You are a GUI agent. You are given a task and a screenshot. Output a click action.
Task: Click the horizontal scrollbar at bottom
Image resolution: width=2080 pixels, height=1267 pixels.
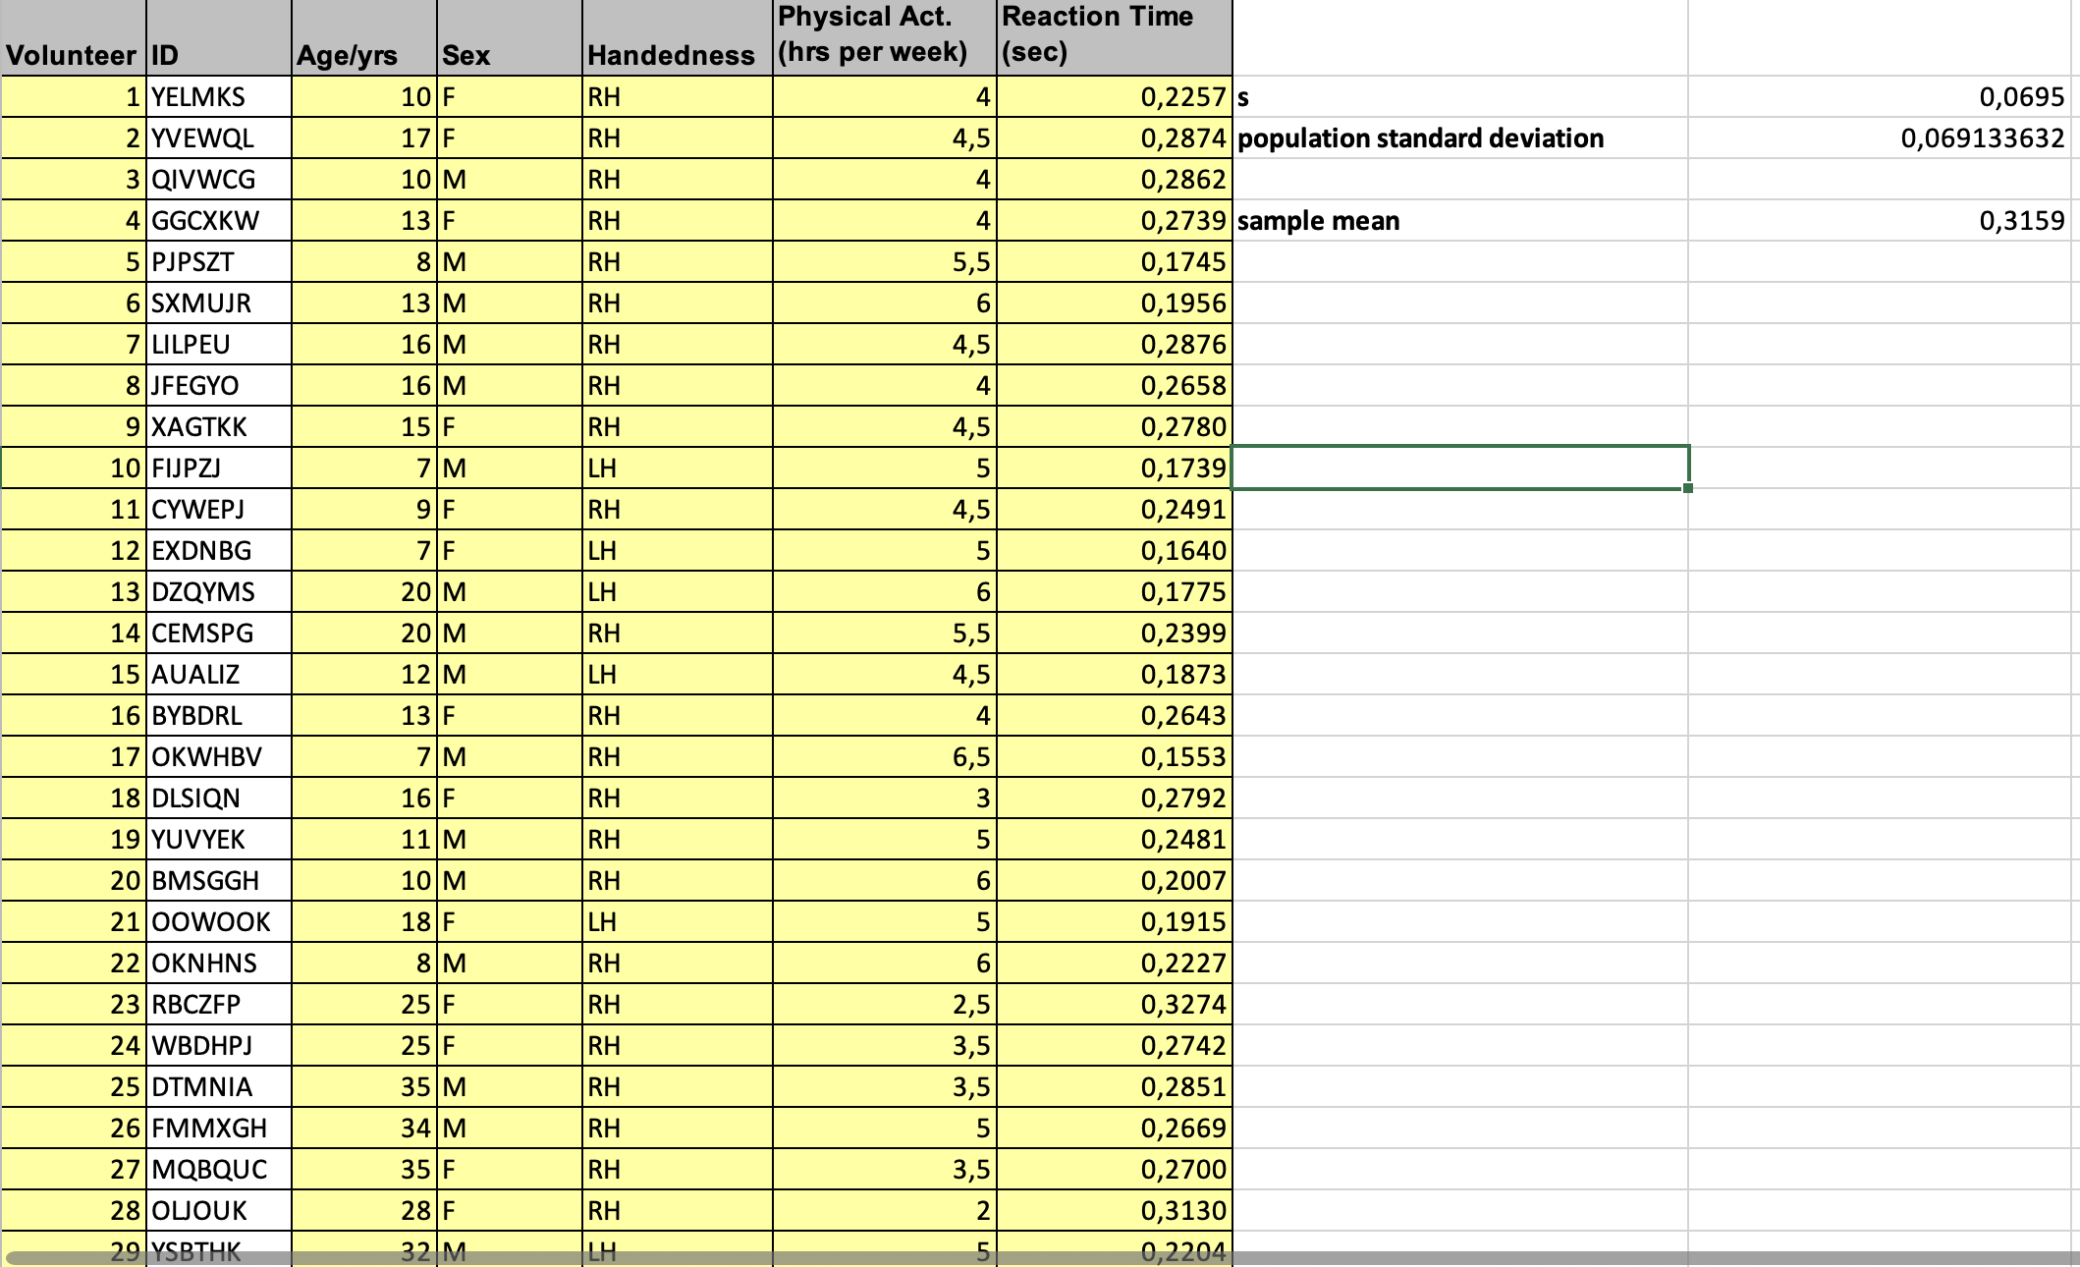point(1040,1258)
